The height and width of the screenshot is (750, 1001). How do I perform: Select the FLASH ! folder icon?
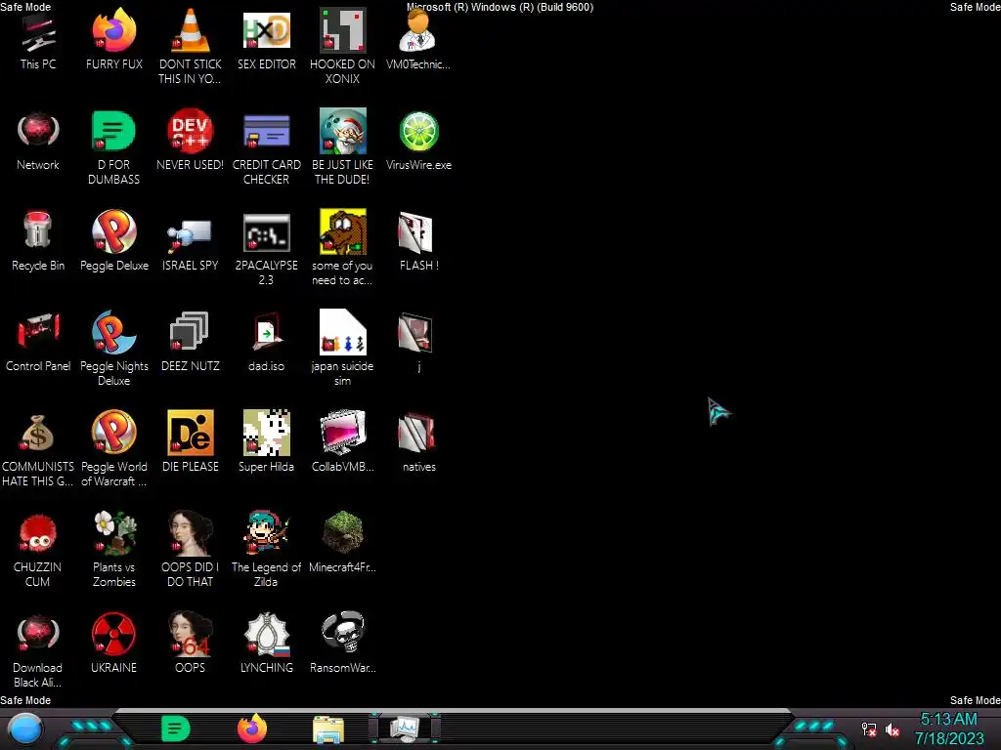coord(416,232)
